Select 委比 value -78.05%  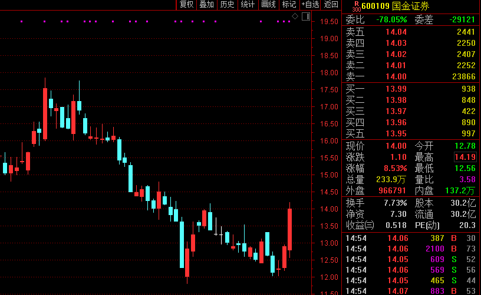[391, 20]
